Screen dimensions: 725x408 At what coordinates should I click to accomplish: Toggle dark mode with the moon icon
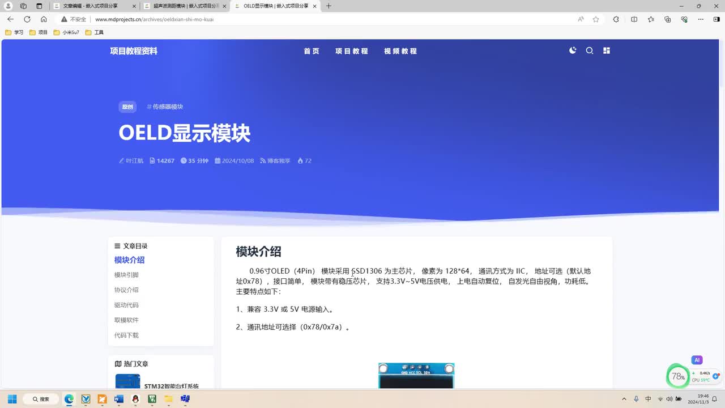click(x=573, y=50)
